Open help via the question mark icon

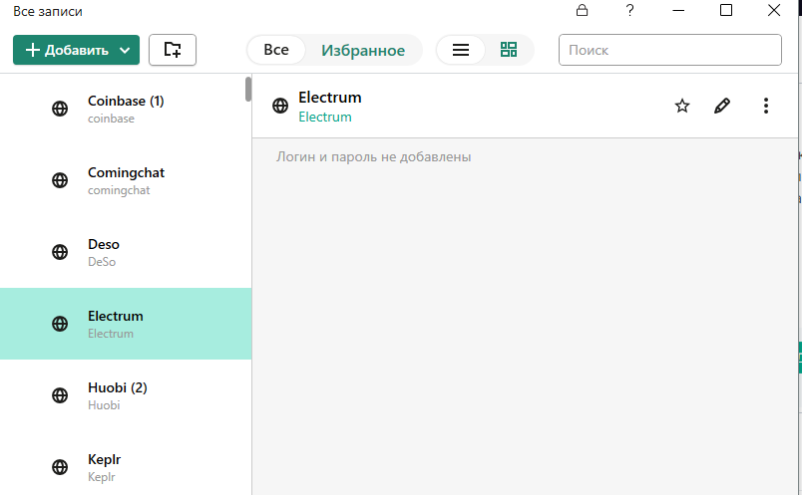(x=629, y=10)
